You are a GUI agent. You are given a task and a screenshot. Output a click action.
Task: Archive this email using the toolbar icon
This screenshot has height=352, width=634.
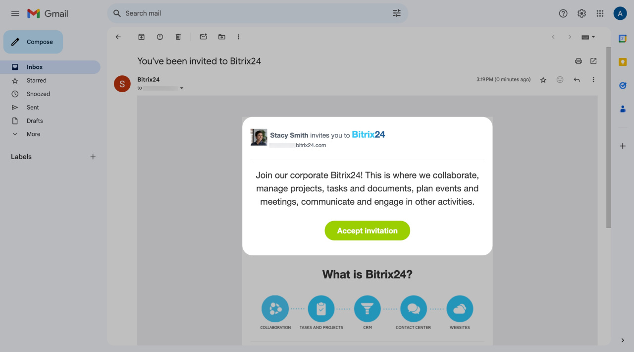pos(141,37)
